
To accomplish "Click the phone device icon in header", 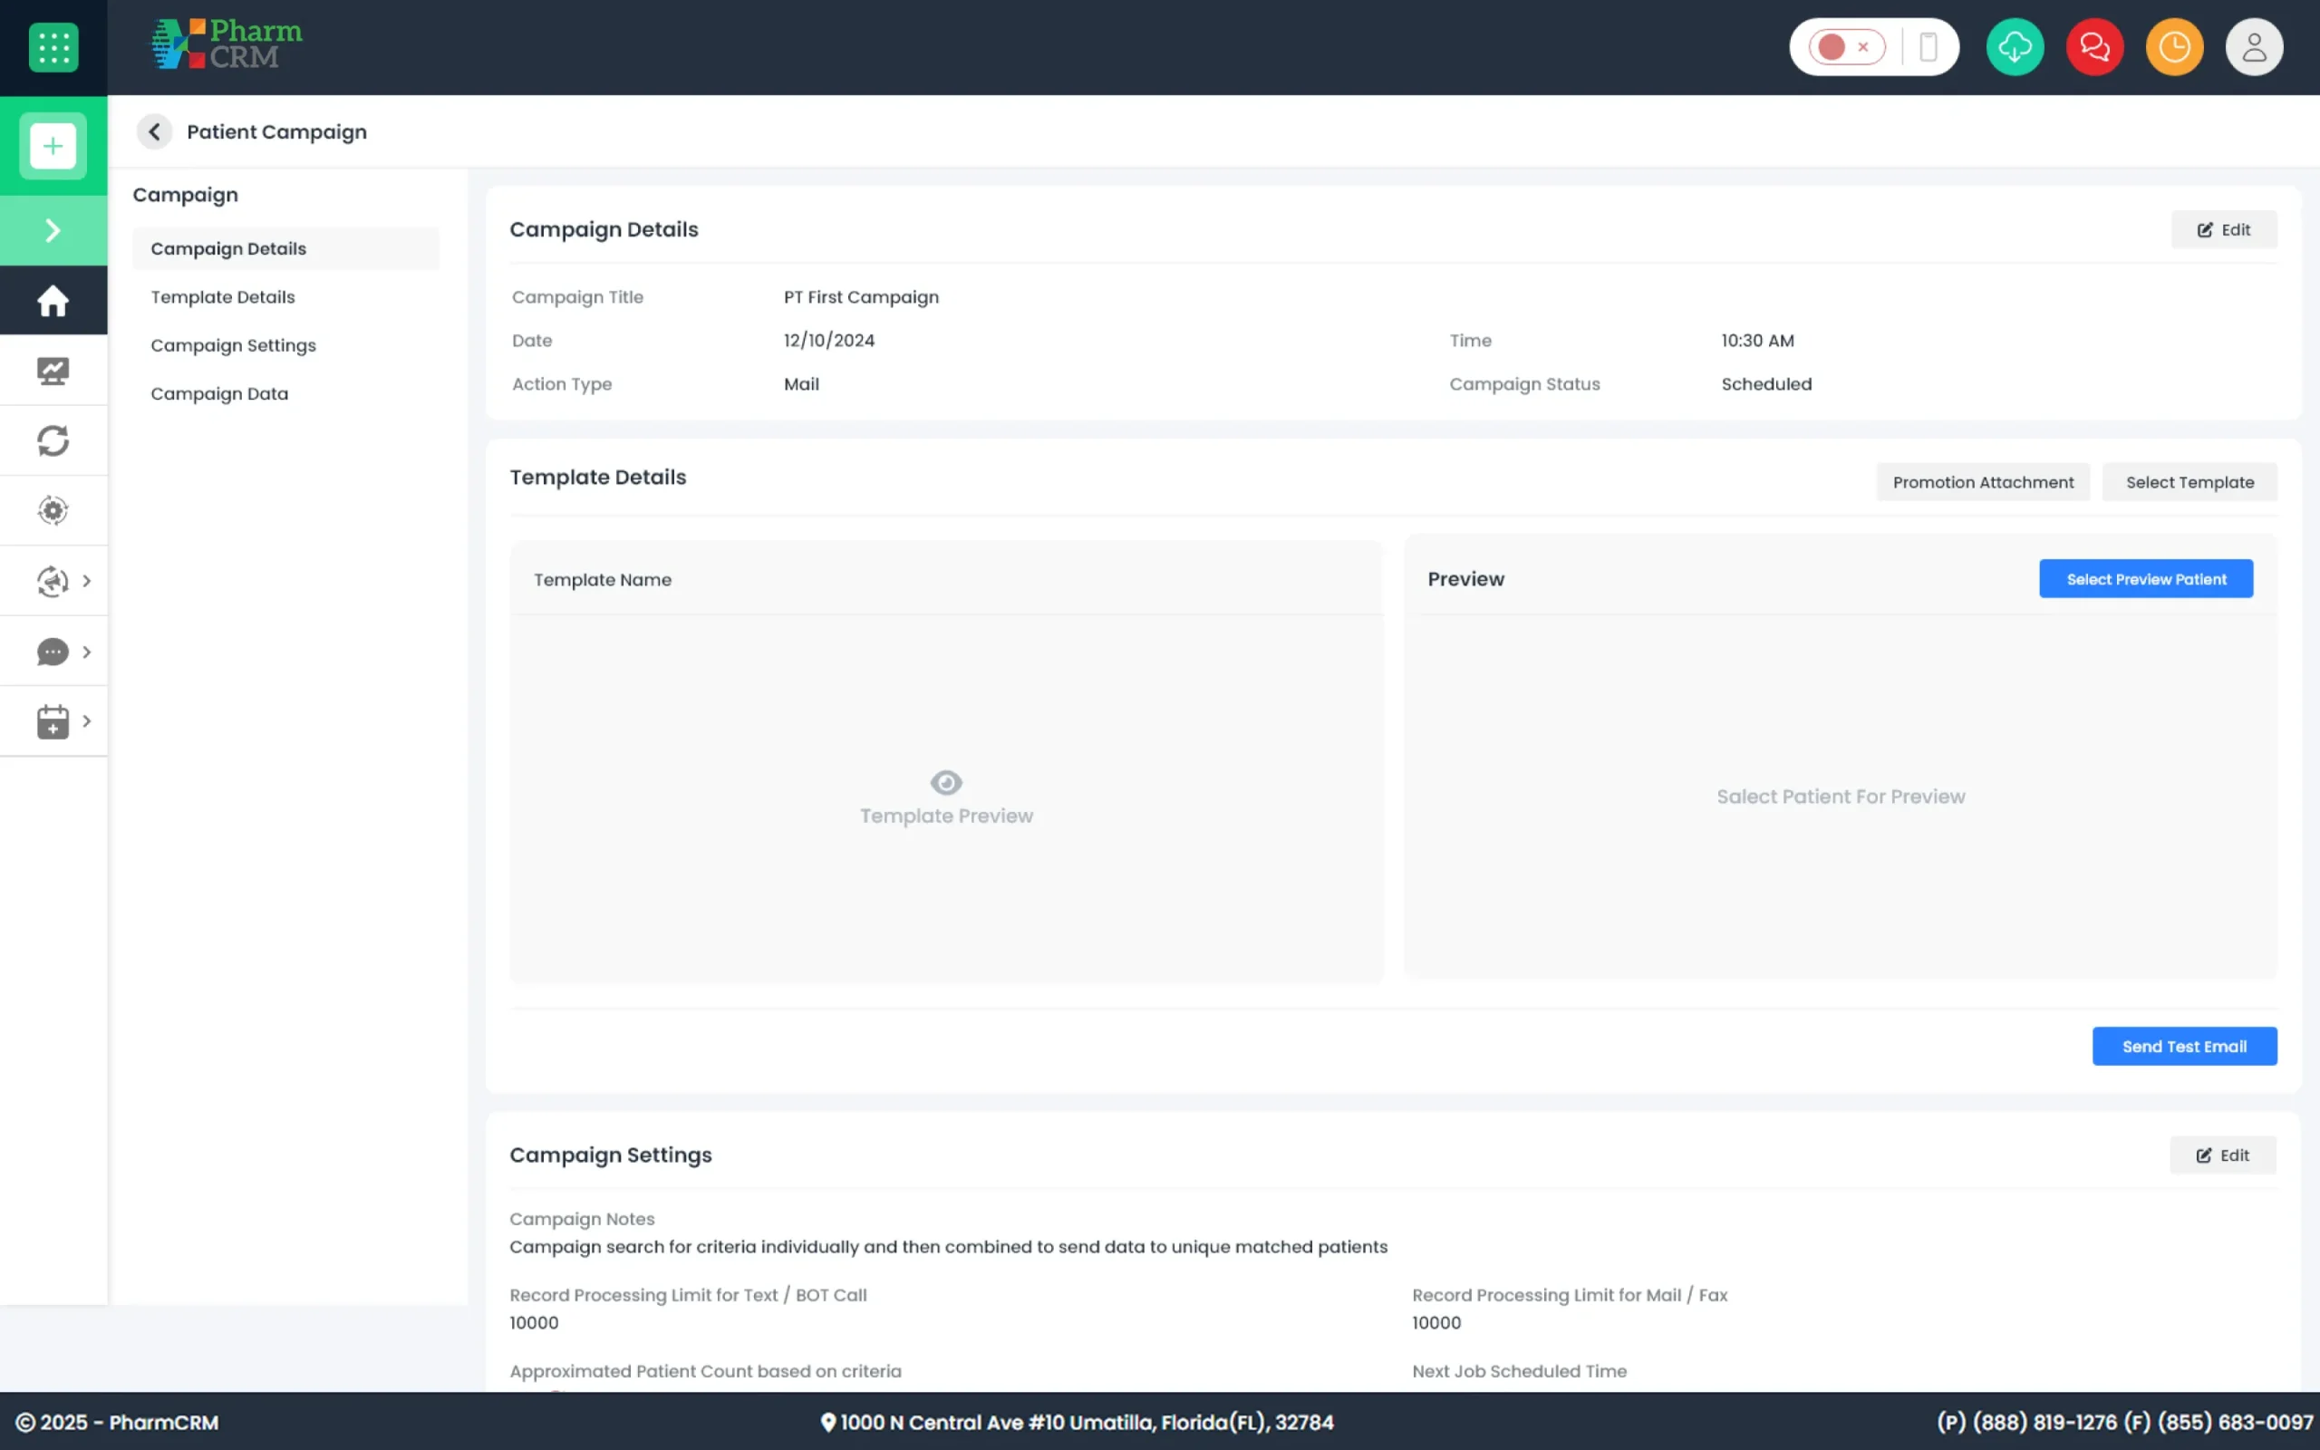I will coord(1928,47).
